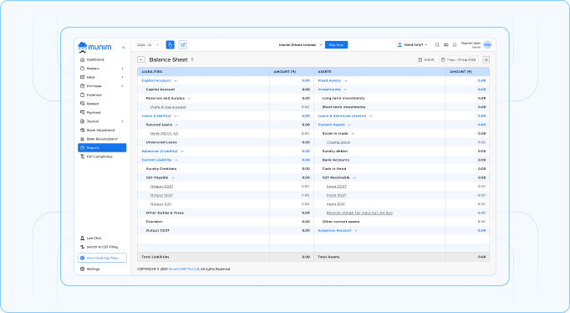The image size is (570, 313).
Task: Open the Output CGST link
Action: coord(161,187)
